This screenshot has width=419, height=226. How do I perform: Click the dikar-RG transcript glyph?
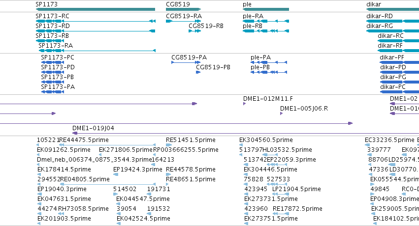[x=392, y=31]
